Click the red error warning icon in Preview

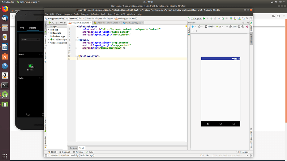click(x=247, y=27)
